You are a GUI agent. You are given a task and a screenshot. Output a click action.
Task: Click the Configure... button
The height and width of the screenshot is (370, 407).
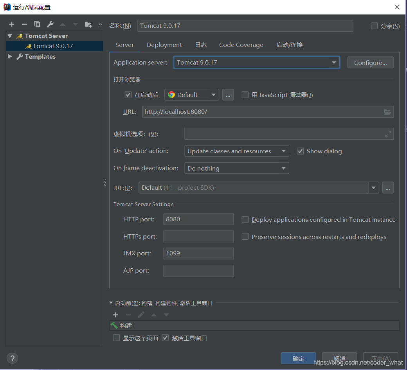370,63
